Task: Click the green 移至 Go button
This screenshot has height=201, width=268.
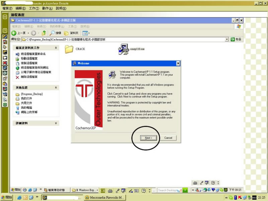Action: pyautogui.click(x=236, y=39)
